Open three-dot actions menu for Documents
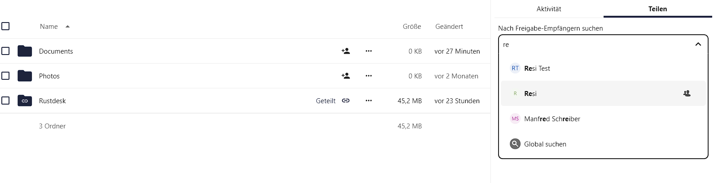 pos(369,51)
